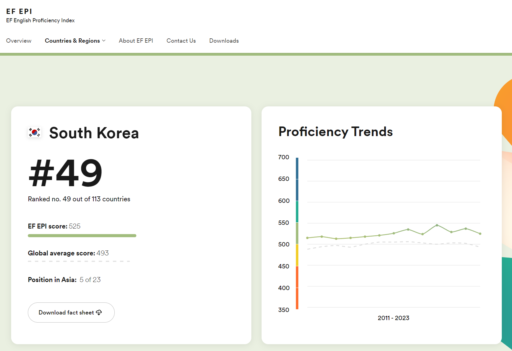Image resolution: width=512 pixels, height=351 pixels.
Task: Click the 650 axis label
Action: [284, 179]
